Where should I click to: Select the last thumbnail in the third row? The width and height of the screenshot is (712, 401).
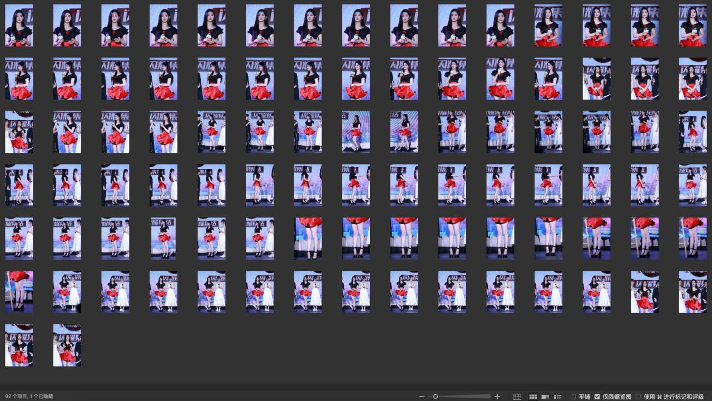tap(693, 132)
